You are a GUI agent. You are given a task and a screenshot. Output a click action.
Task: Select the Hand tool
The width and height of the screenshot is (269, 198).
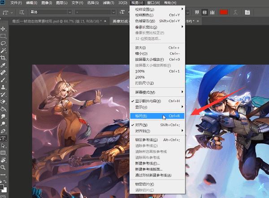point(3,160)
